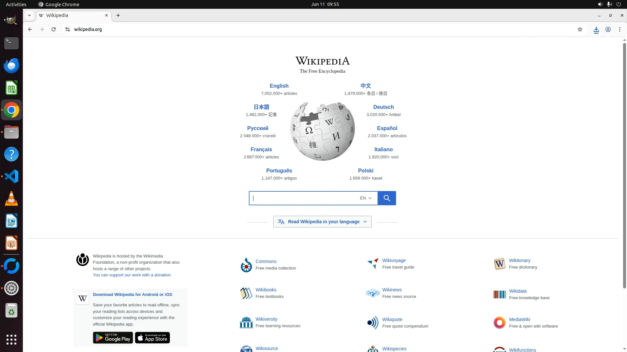Bookmark this page with star icon

(580, 29)
